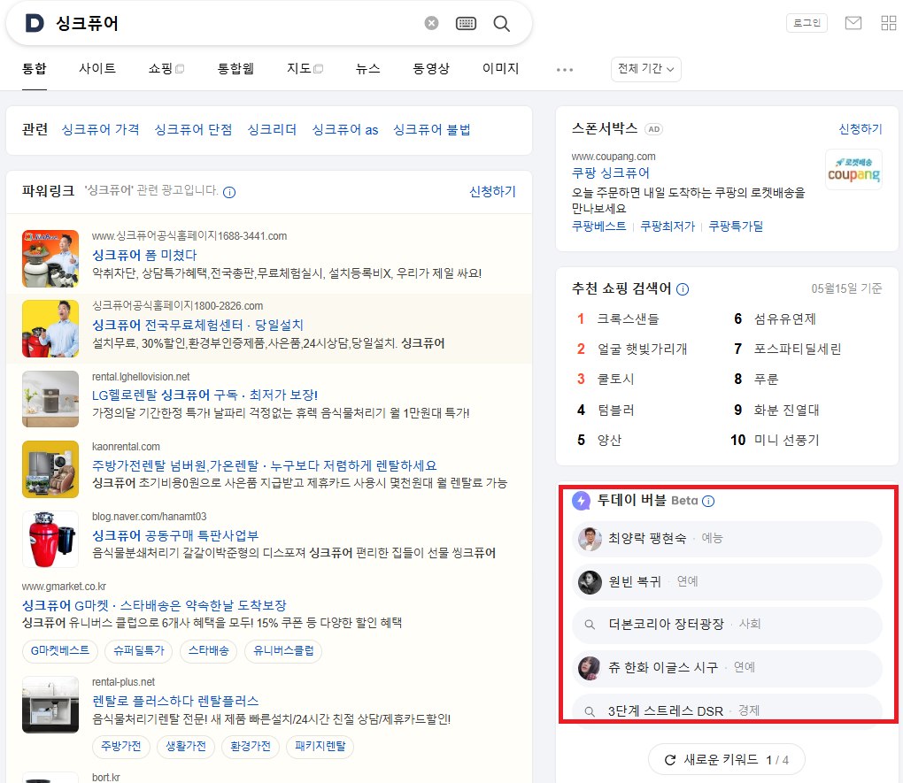Click the 패키지렌탈 chip
Viewport: 903px width, 783px height.
(x=320, y=747)
